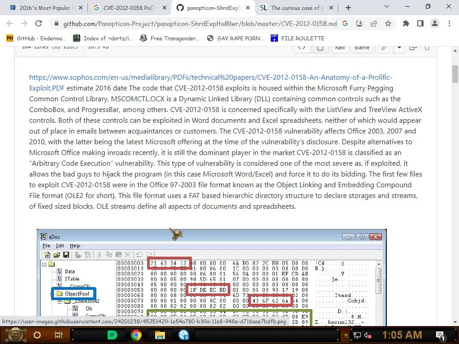Open the edit options dropdown arrow
Image resolution: width=459 pixels, height=344 pixels.
[399, 48]
